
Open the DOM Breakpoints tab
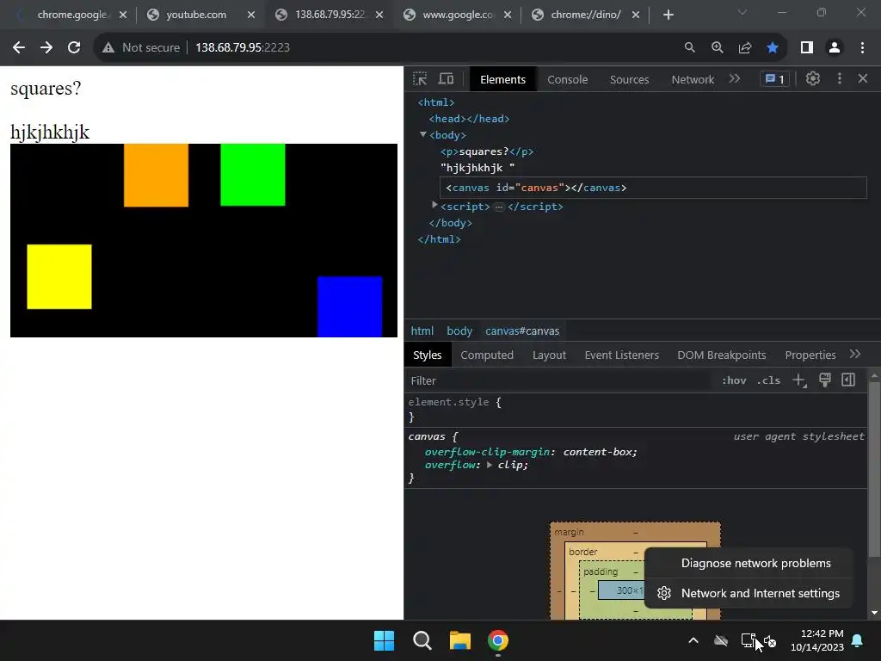point(722,355)
